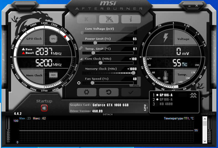Click the GeForce GTX 1060 6GB text
This screenshot has height=148, width=218.
coord(111,105)
